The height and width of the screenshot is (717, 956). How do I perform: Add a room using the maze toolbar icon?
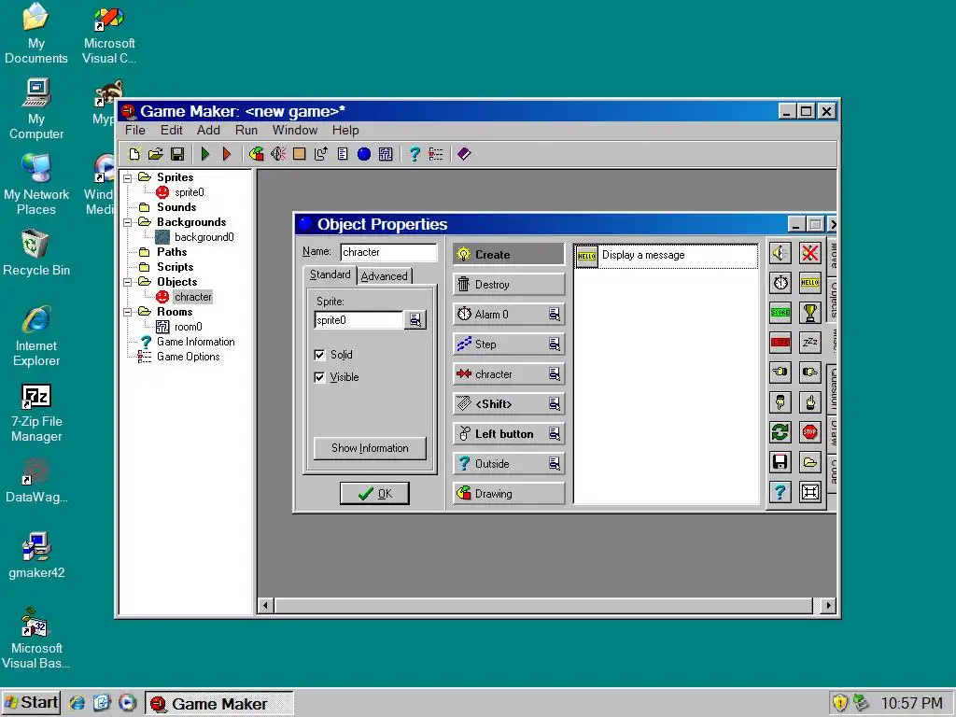[x=386, y=154]
